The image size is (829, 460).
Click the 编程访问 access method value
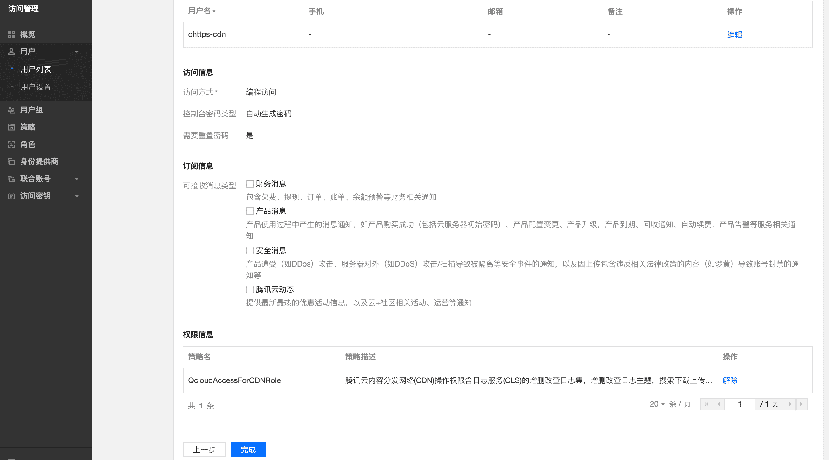(x=261, y=92)
